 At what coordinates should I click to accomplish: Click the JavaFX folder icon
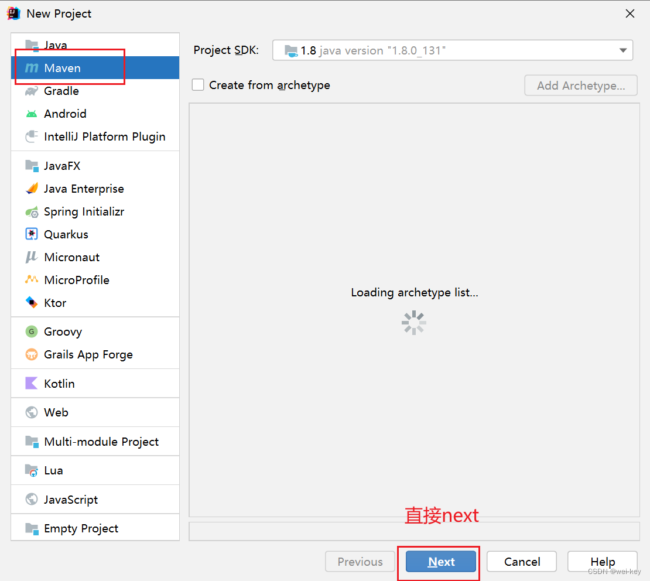[32, 166]
